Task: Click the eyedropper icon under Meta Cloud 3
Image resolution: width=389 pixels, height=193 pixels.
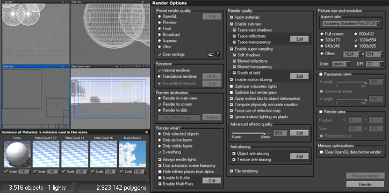Action: pos(121,171)
